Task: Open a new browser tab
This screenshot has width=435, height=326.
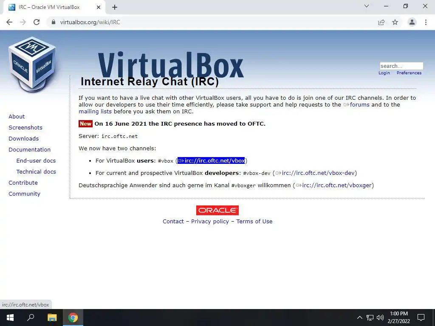Action: click(x=115, y=7)
